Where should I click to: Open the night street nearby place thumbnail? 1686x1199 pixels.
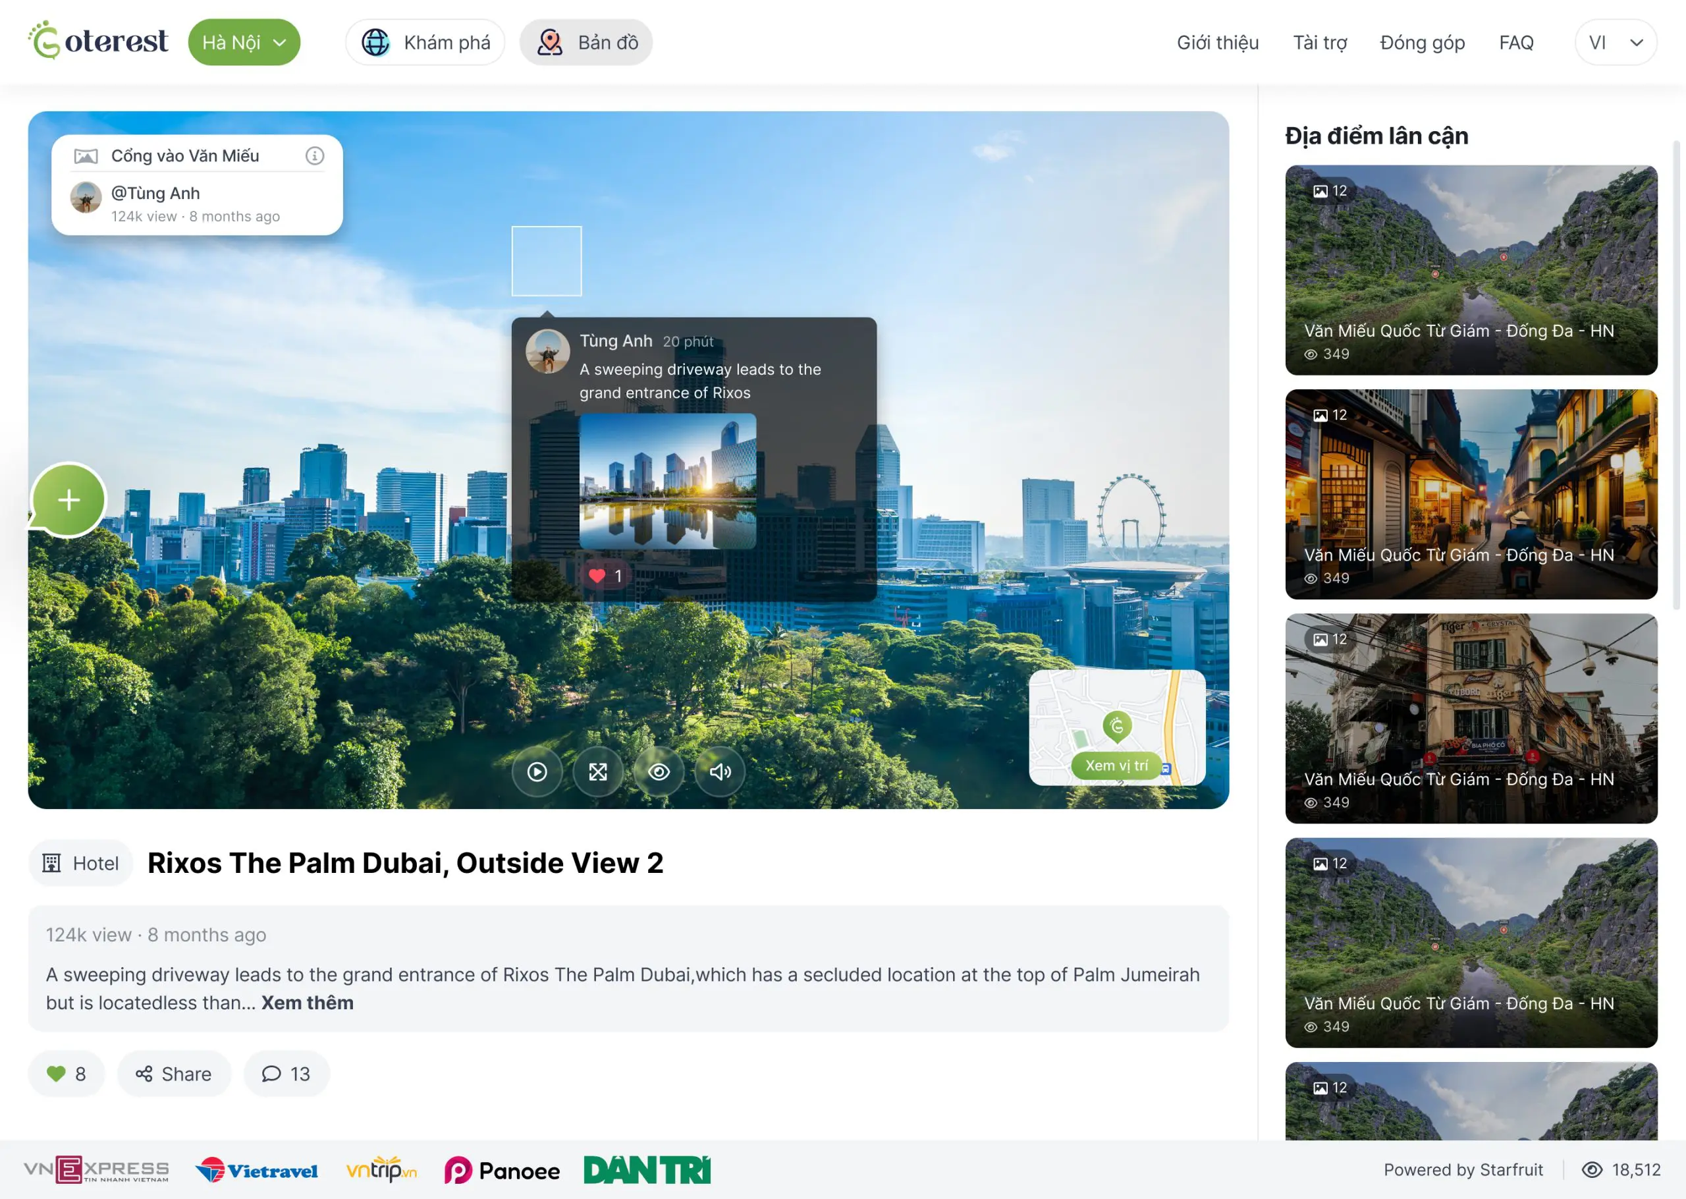tap(1471, 494)
